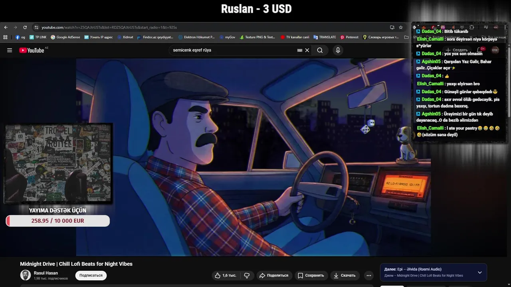
Task: Open the Elektron Hökumət bookmark
Action: coord(196,37)
